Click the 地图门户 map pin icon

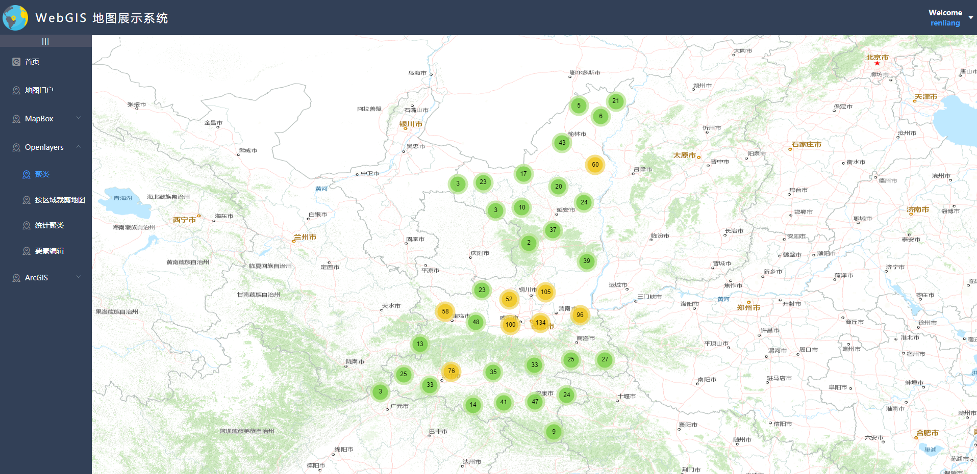point(16,90)
